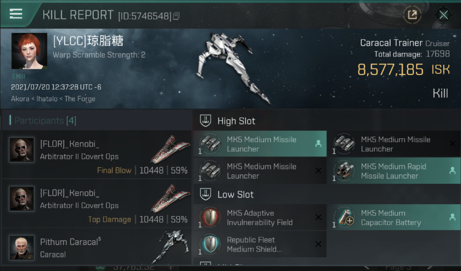Screen dimensions: 461x271
Task: Close the Kill Report window
Action: pos(443,15)
